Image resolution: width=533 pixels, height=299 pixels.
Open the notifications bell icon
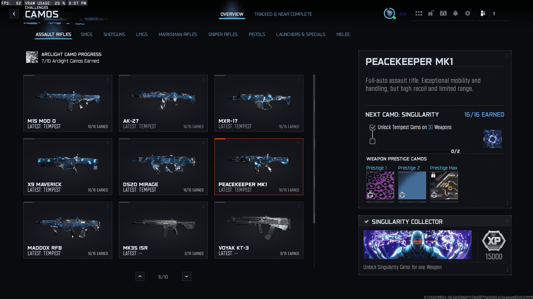pyautogui.click(x=455, y=13)
